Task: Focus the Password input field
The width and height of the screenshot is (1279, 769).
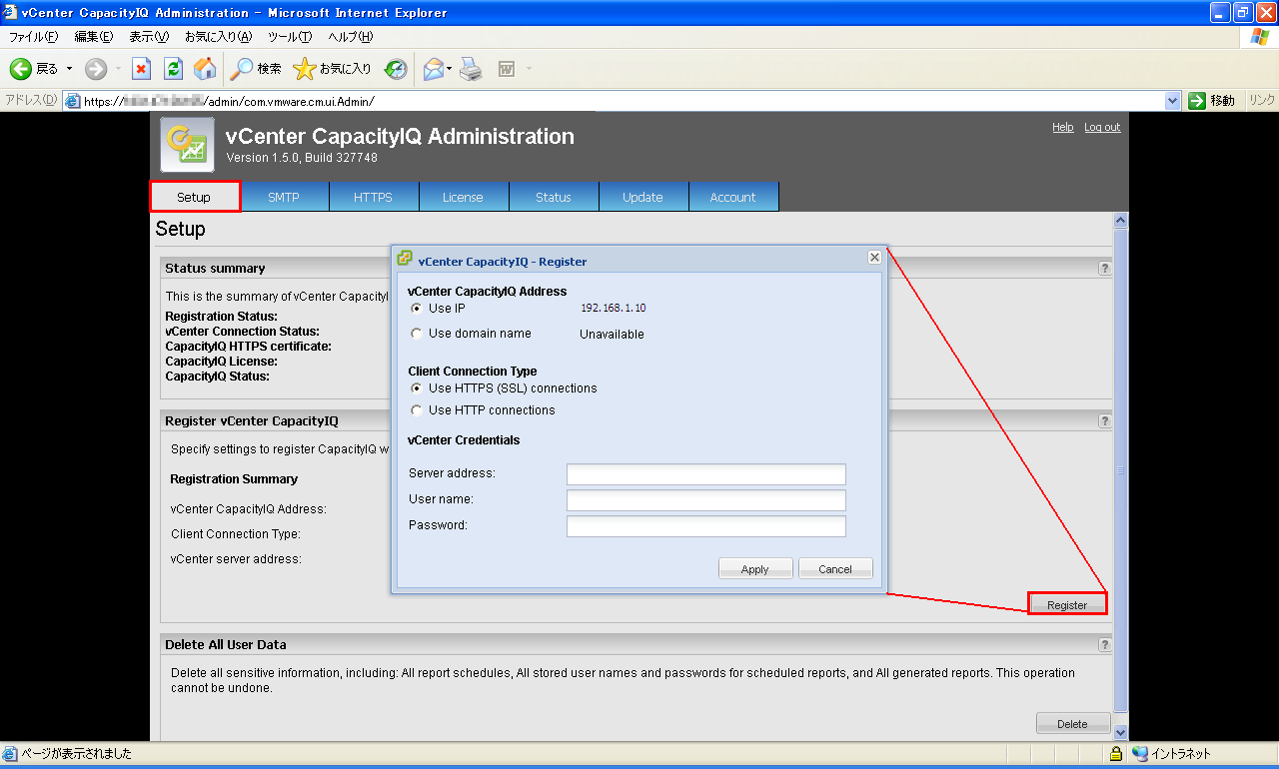Action: (705, 526)
